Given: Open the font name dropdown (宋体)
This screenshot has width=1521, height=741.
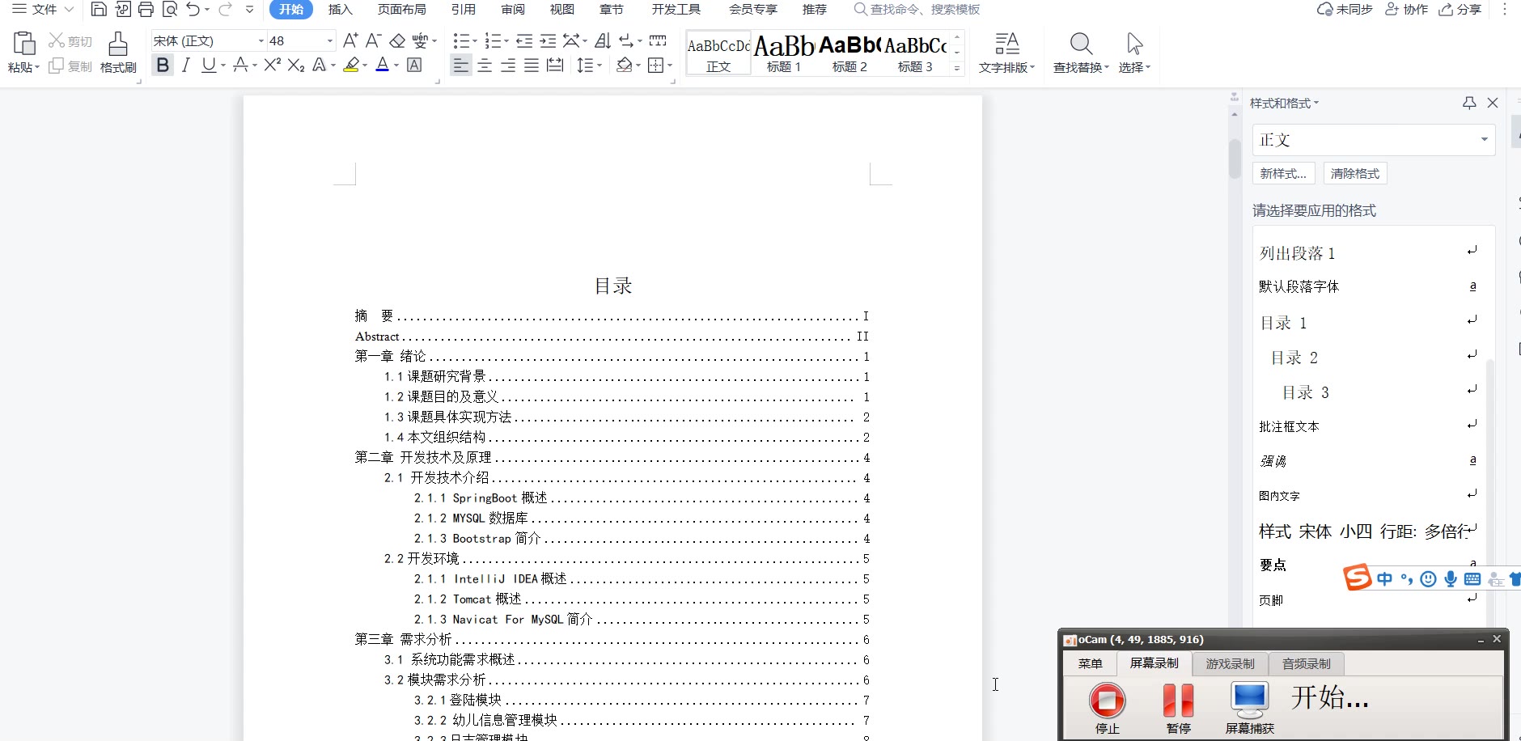Looking at the screenshot, I should (x=261, y=40).
